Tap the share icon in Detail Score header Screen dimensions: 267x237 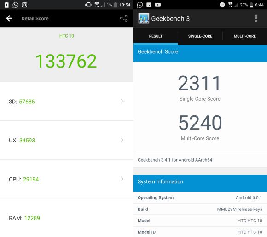point(124,18)
